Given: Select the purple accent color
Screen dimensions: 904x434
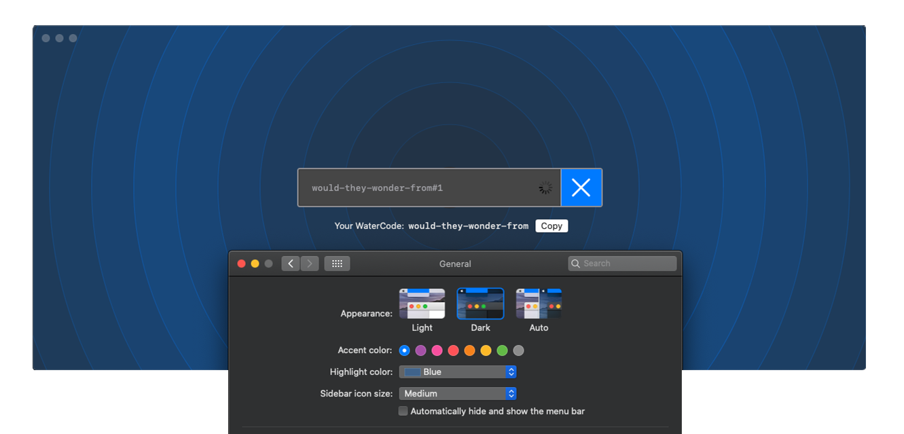Looking at the screenshot, I should [x=421, y=350].
